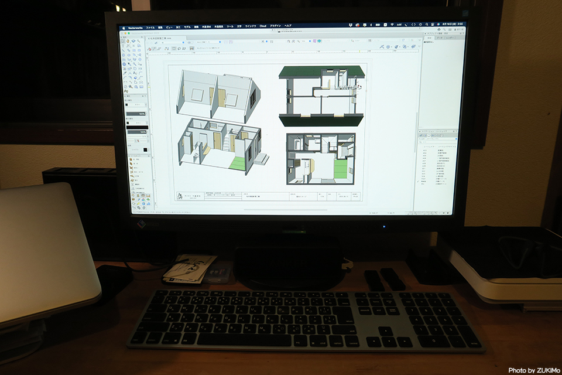Open the active layer dropdown in view bar
The image size is (562, 375).
[208, 42]
